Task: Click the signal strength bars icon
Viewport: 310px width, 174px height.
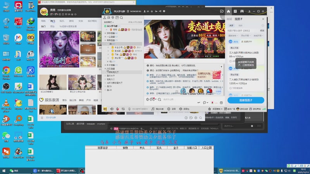Action: tap(264, 109)
